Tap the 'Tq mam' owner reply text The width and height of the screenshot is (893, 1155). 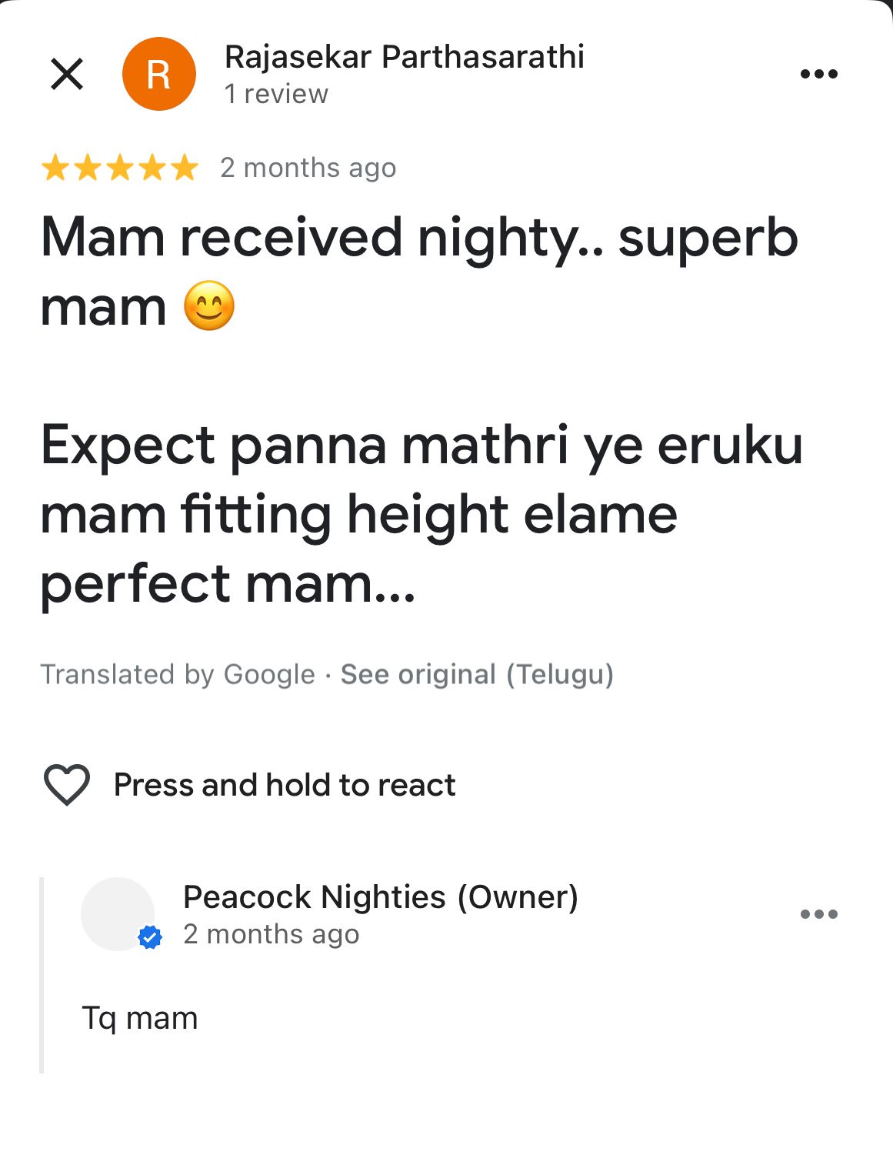140,1018
